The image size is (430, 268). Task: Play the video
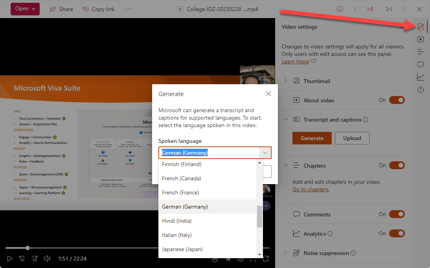click(9, 259)
